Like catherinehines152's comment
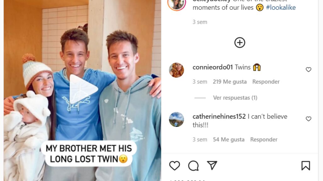This screenshot has width=323, height=181. [x=308, y=119]
